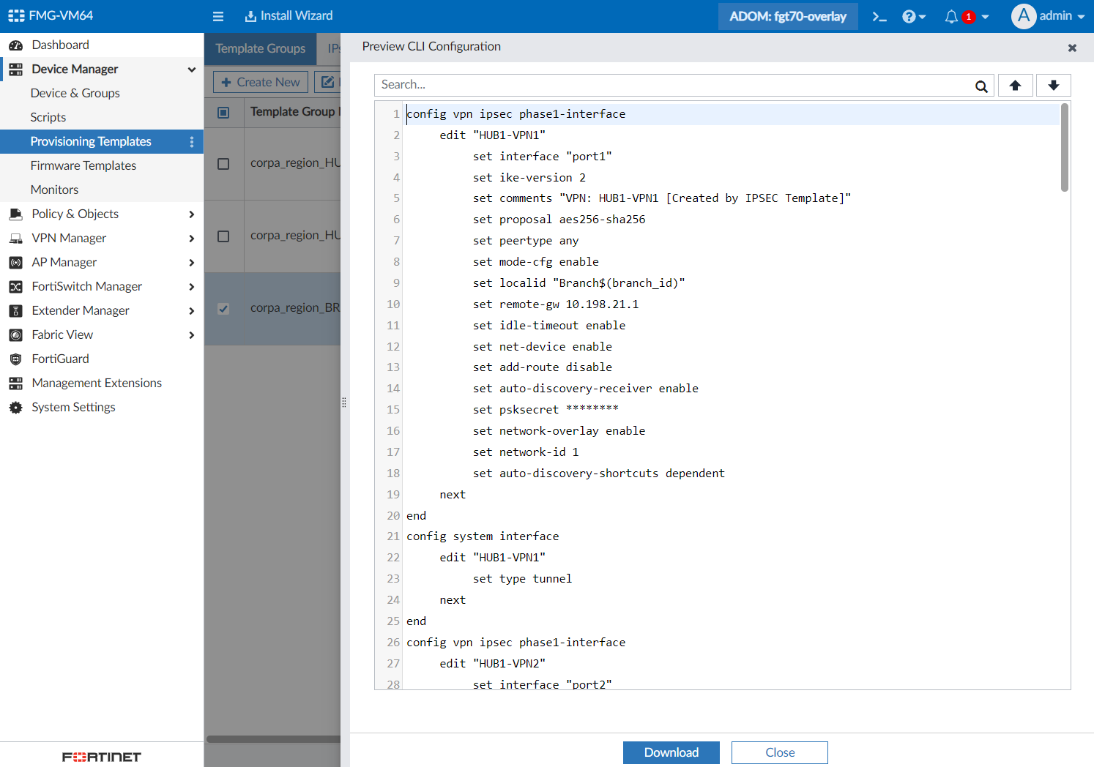This screenshot has width=1094, height=767.
Task: Focus the CLI configuration search field
Action: point(674,85)
